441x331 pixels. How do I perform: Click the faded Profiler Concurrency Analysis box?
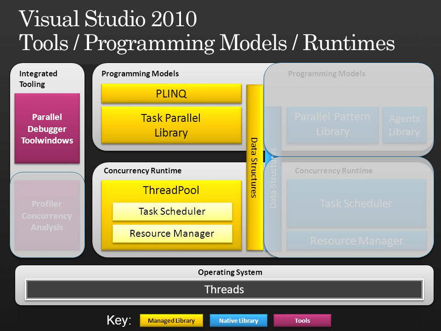click(x=47, y=215)
